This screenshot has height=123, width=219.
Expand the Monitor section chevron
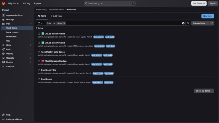(x=31, y=62)
